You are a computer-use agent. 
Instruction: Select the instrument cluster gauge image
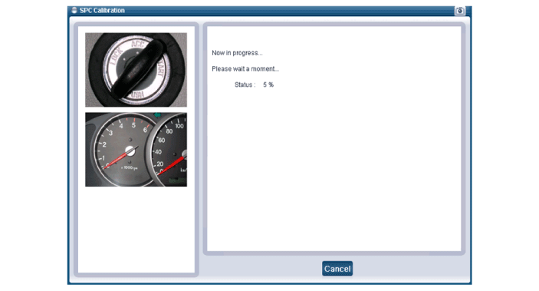[x=136, y=150]
